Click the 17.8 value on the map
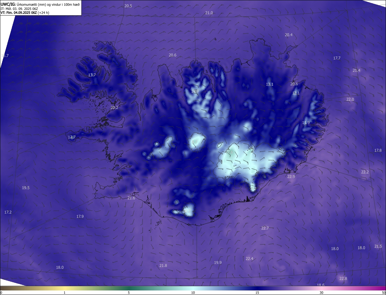The width and height of the screenshot is (386, 295). (378, 150)
